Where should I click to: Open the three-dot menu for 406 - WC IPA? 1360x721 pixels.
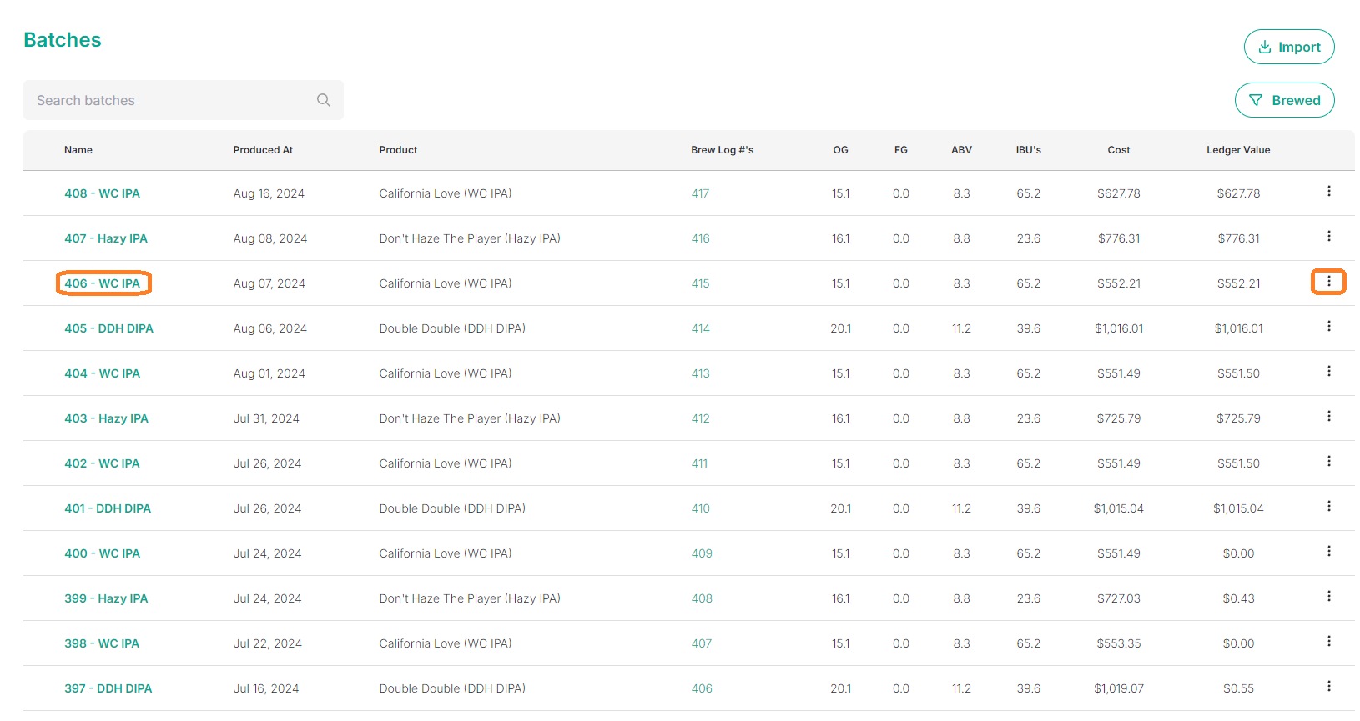point(1328,282)
